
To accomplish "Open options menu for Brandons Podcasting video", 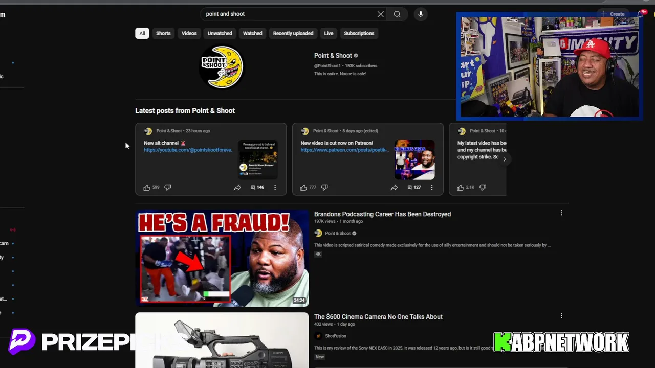I will tap(561, 213).
